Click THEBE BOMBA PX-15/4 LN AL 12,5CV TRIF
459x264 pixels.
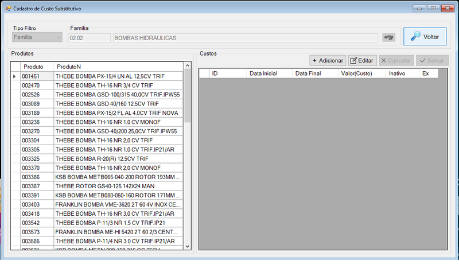(x=119, y=76)
